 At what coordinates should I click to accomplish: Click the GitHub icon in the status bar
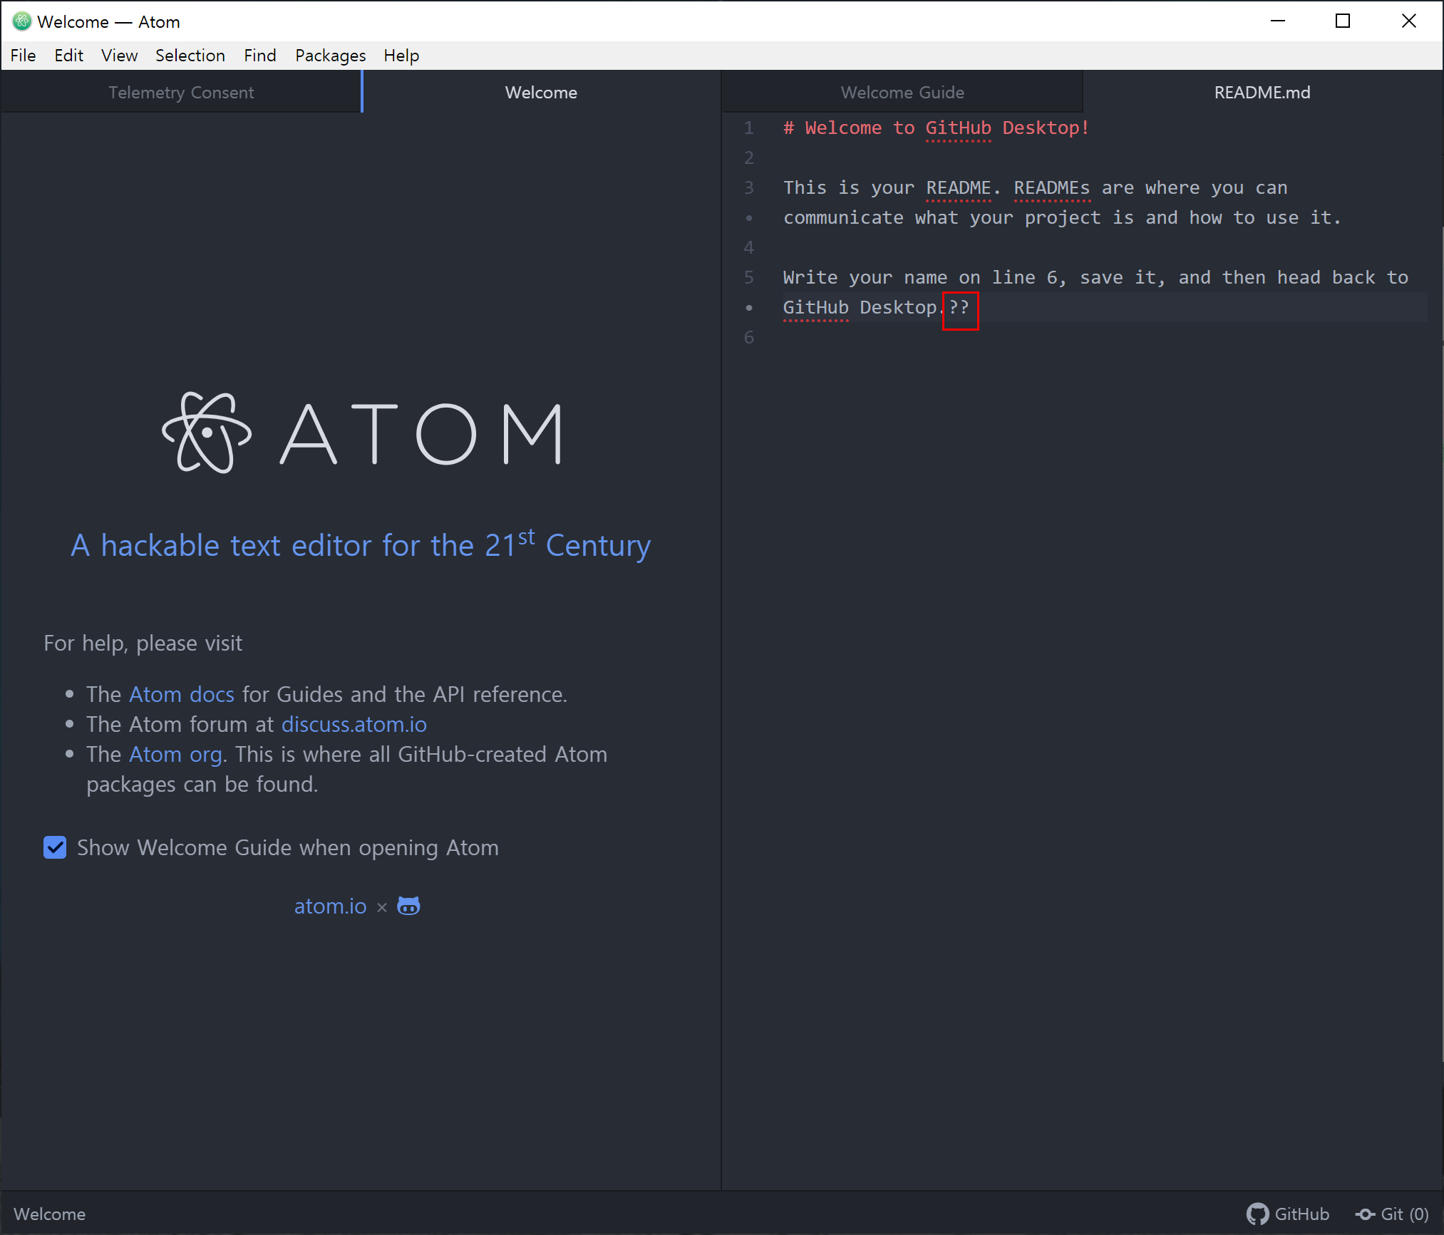pyautogui.click(x=1257, y=1214)
